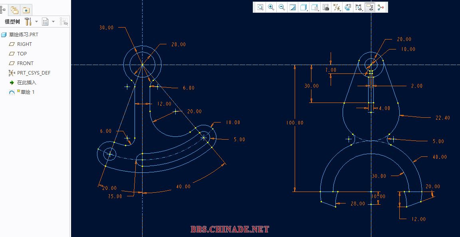Click the blue part cube icon beside 草绘练习.PRT

pyautogui.click(x=4, y=35)
